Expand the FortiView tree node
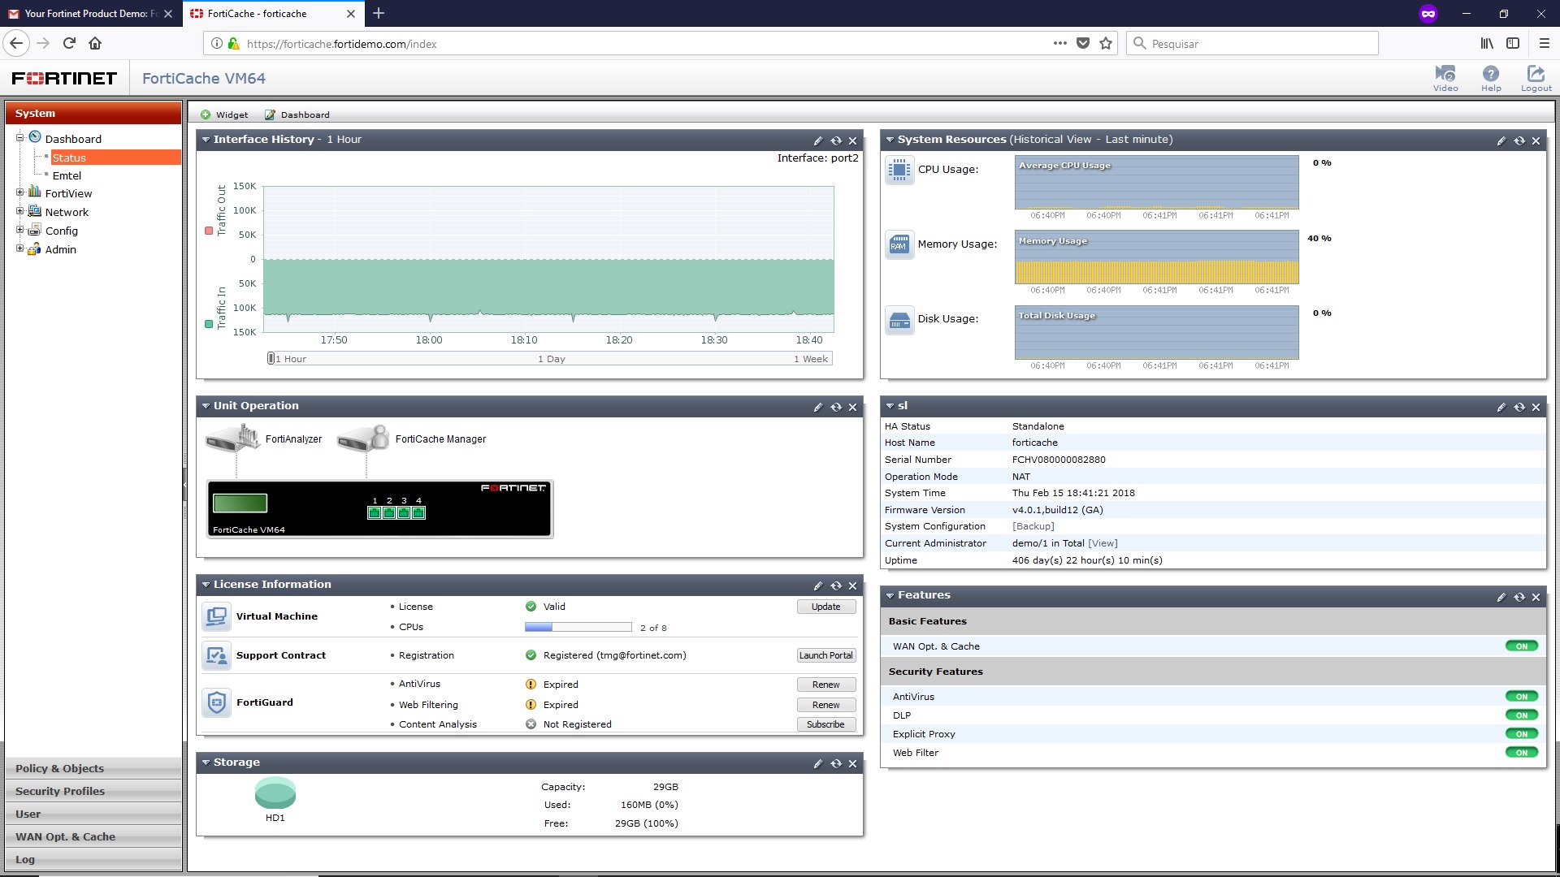 tap(19, 192)
